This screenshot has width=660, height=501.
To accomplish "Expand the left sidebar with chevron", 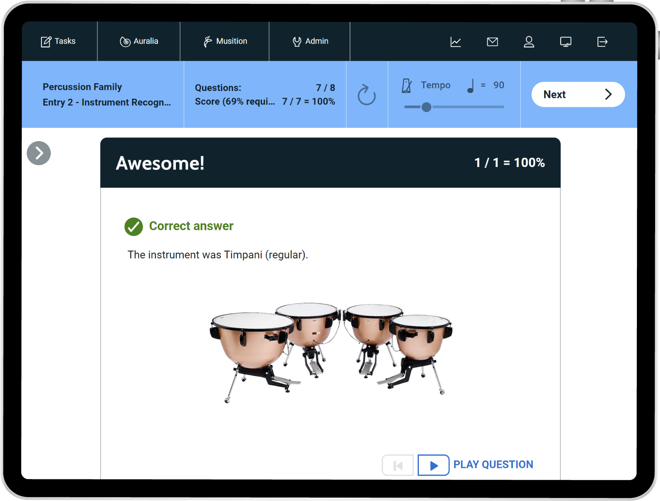I will 39,153.
